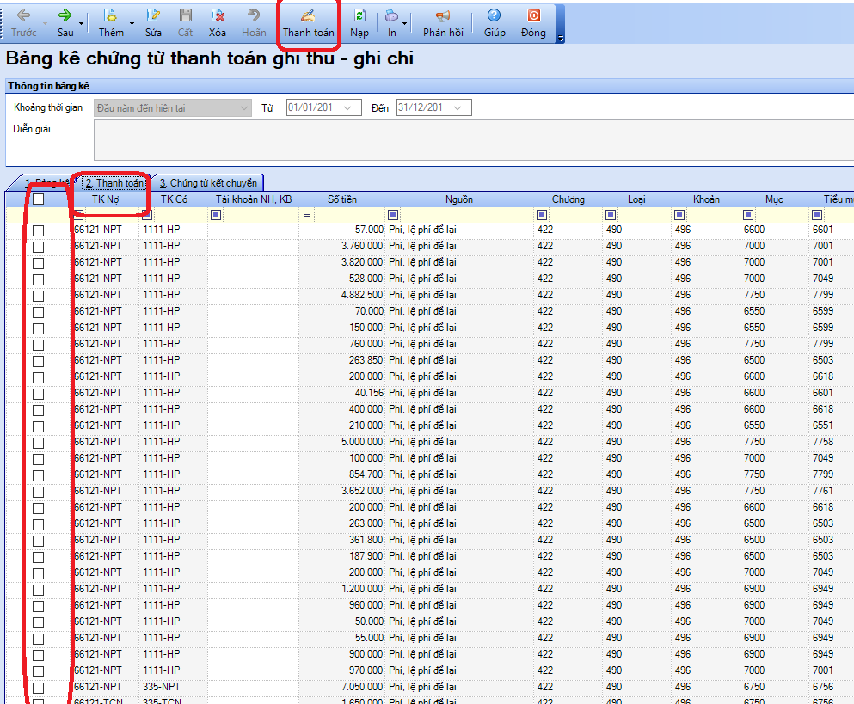Select checkbox for the 4.882.500 row
Screen dimensions: 854x704
tap(38, 297)
